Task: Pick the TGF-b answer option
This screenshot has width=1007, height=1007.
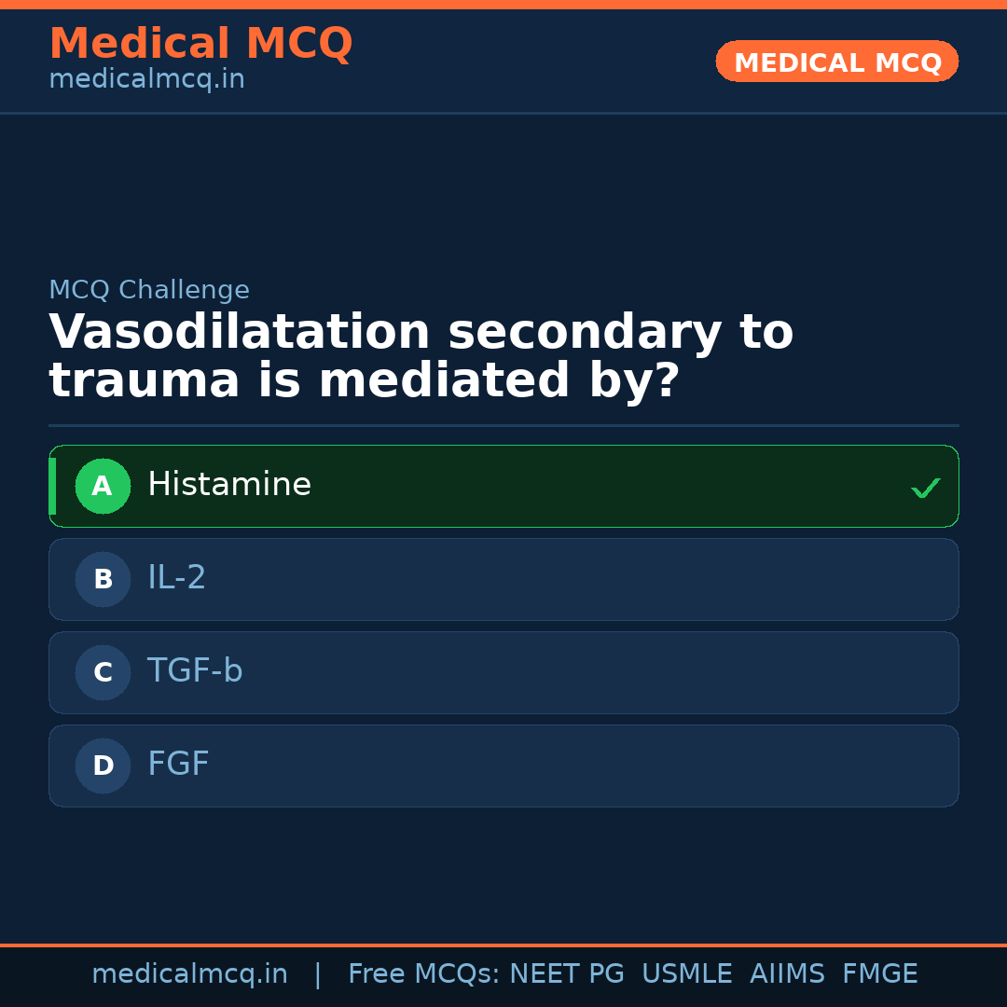Action: 504,672
